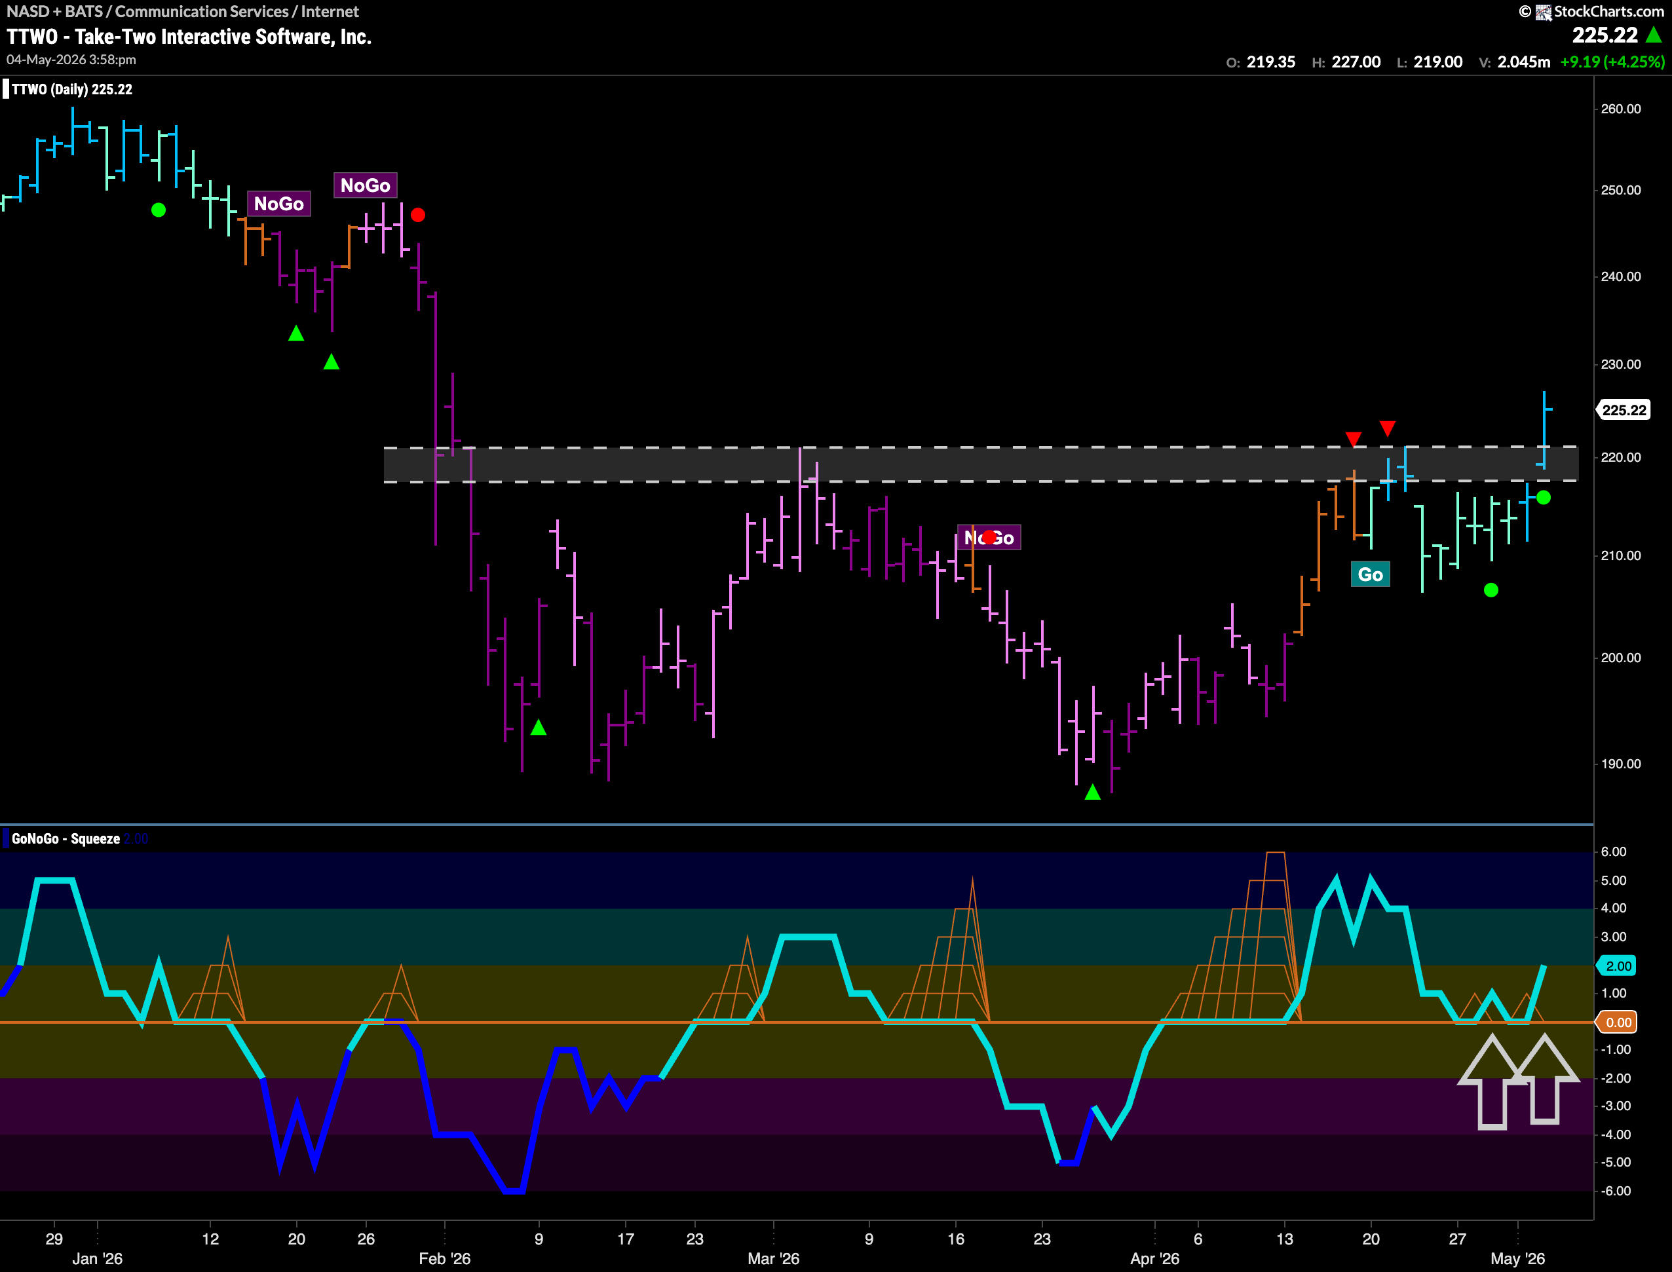Click the green dot marker in early January
Screen dimensions: 1672x1272
(159, 210)
